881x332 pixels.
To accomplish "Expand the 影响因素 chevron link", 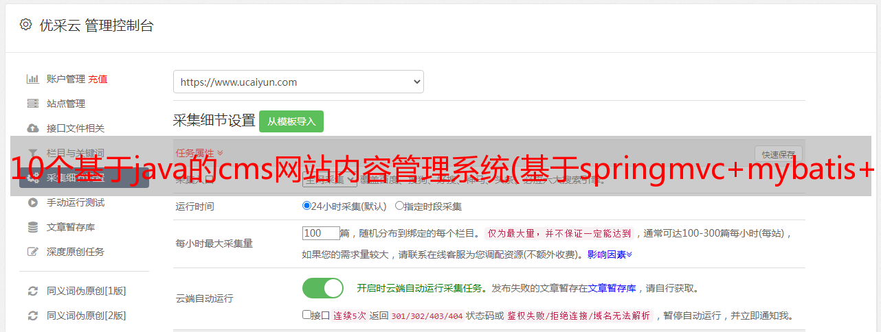I will tap(610, 254).
